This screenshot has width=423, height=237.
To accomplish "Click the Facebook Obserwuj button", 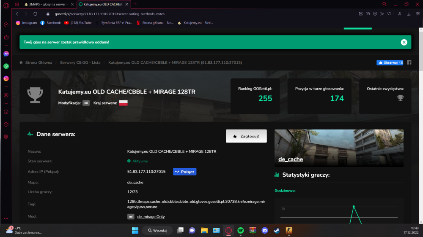I will [390, 62].
